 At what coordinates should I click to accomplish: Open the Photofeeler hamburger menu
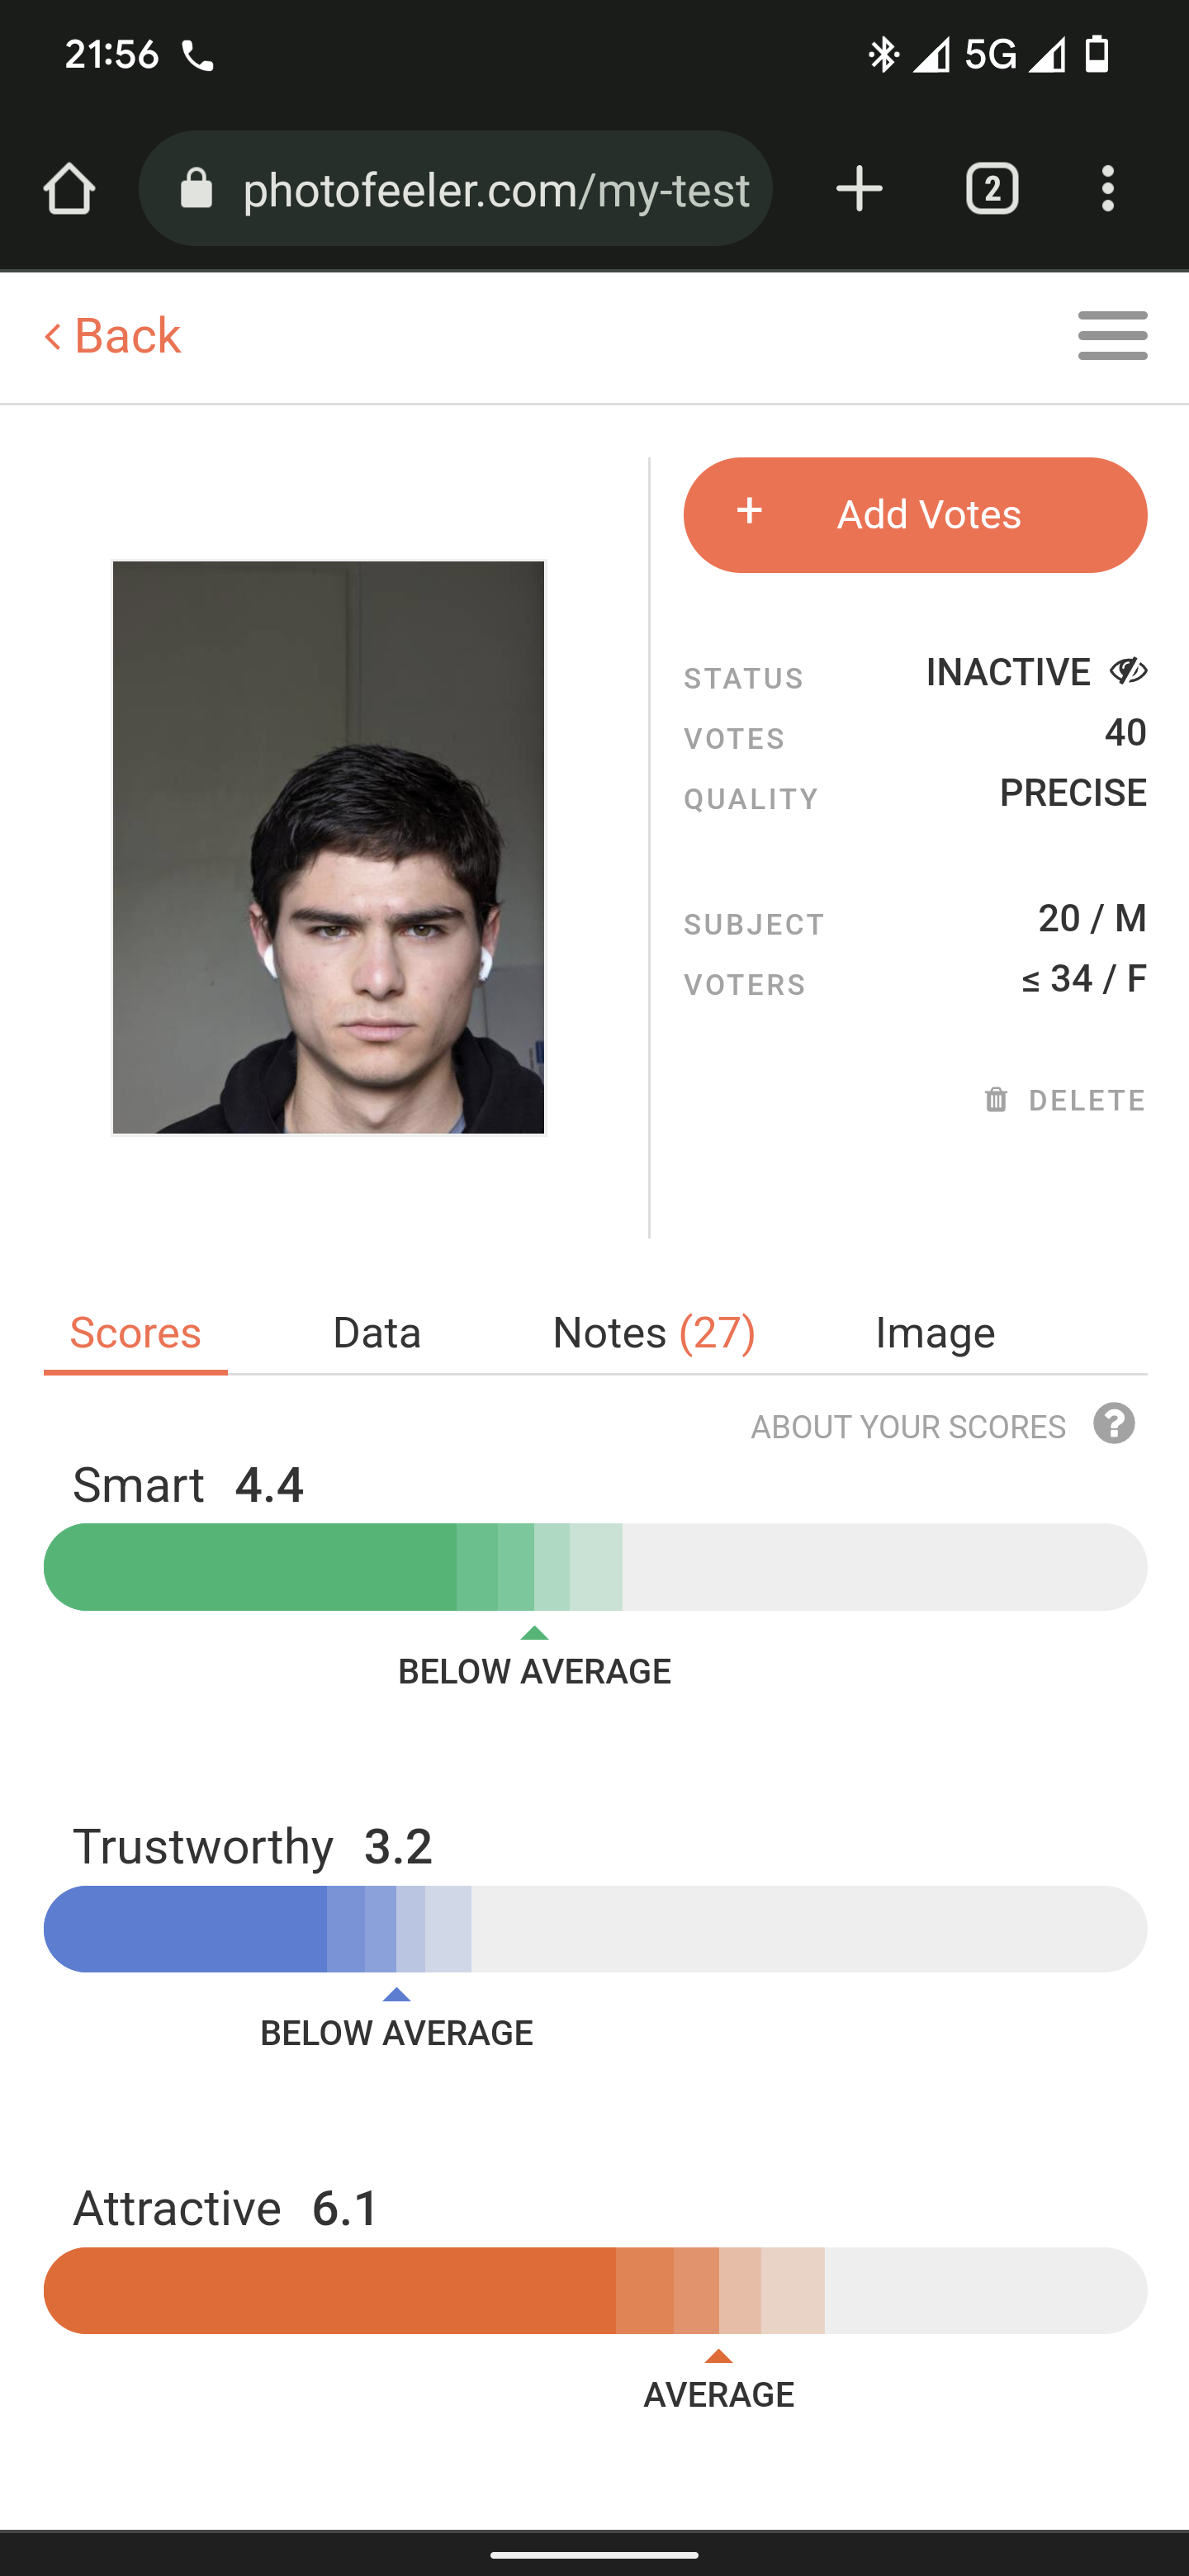pos(1112,335)
